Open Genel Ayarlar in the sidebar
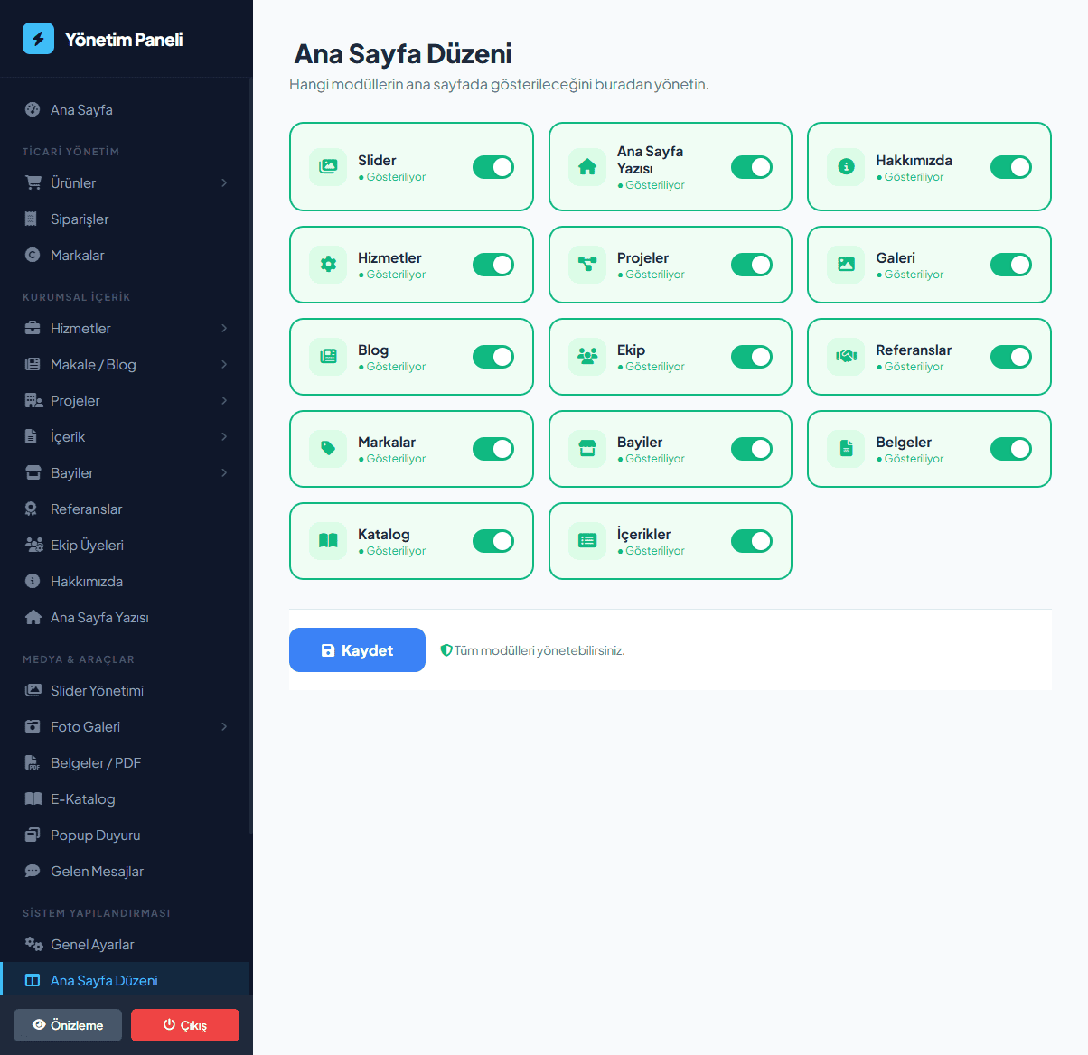This screenshot has width=1088, height=1055. coord(92,945)
